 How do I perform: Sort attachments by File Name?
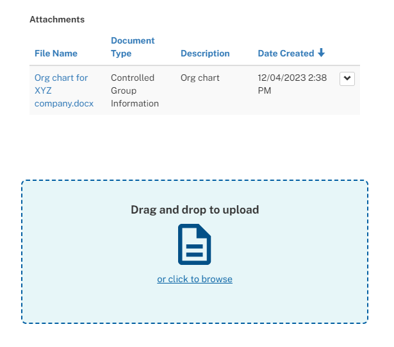point(56,53)
